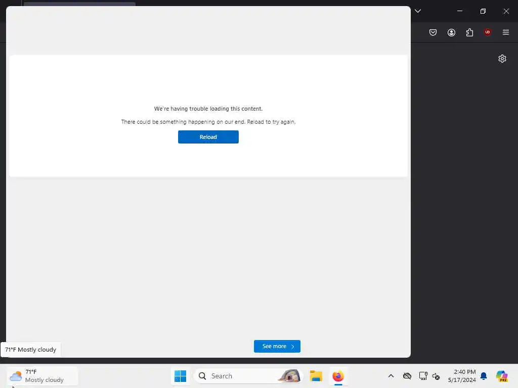Show hidden system tray icons chevron
The height and width of the screenshot is (388, 518).
click(x=391, y=376)
